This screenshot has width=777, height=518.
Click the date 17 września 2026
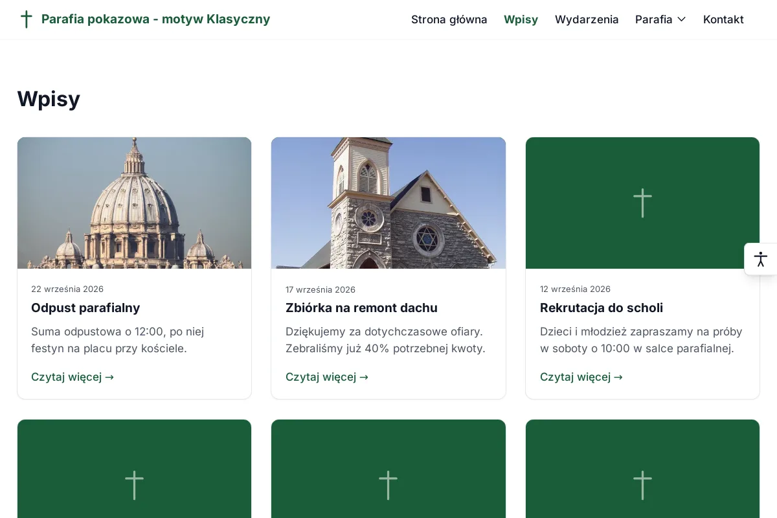click(321, 289)
